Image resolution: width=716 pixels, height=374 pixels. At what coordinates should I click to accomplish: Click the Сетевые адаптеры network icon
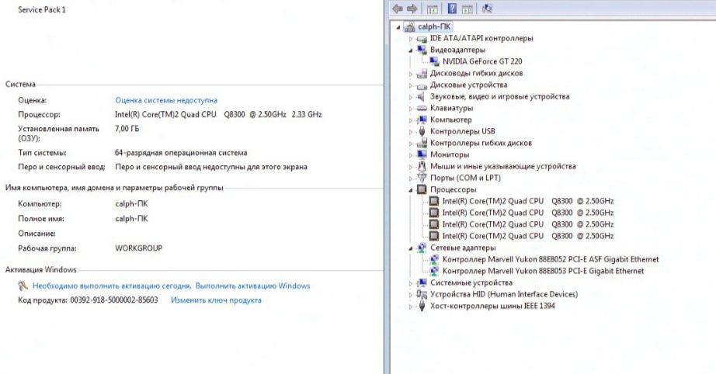click(422, 248)
